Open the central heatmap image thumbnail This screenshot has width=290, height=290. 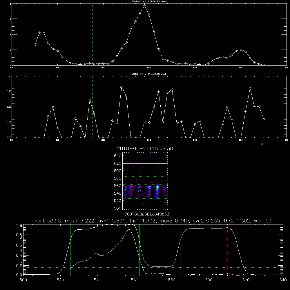145,181
